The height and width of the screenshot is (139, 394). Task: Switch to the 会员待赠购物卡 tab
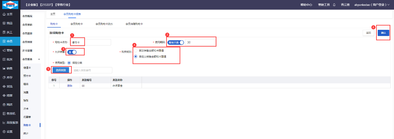[134, 24]
